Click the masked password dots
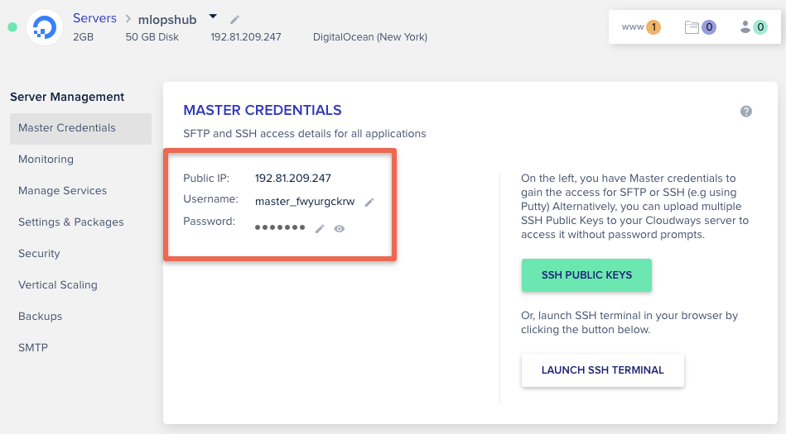The image size is (786, 434). [280, 227]
